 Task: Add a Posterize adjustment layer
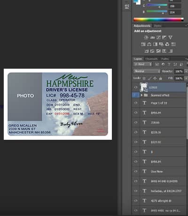pyautogui.click(x=152, y=51)
